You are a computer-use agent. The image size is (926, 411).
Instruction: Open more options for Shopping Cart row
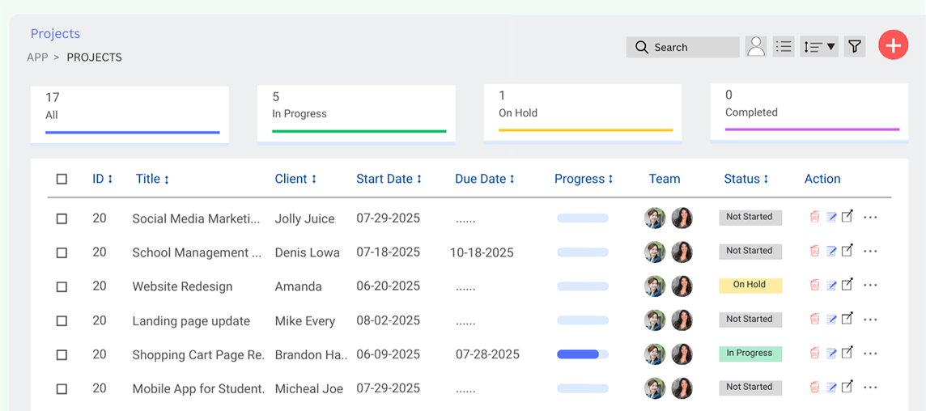coord(870,354)
